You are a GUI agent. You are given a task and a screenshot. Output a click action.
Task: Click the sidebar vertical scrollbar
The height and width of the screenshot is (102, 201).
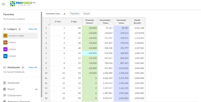pyautogui.click(x=41, y=54)
